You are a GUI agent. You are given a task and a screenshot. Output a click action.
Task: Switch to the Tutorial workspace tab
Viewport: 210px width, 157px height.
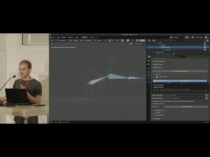point(92,37)
